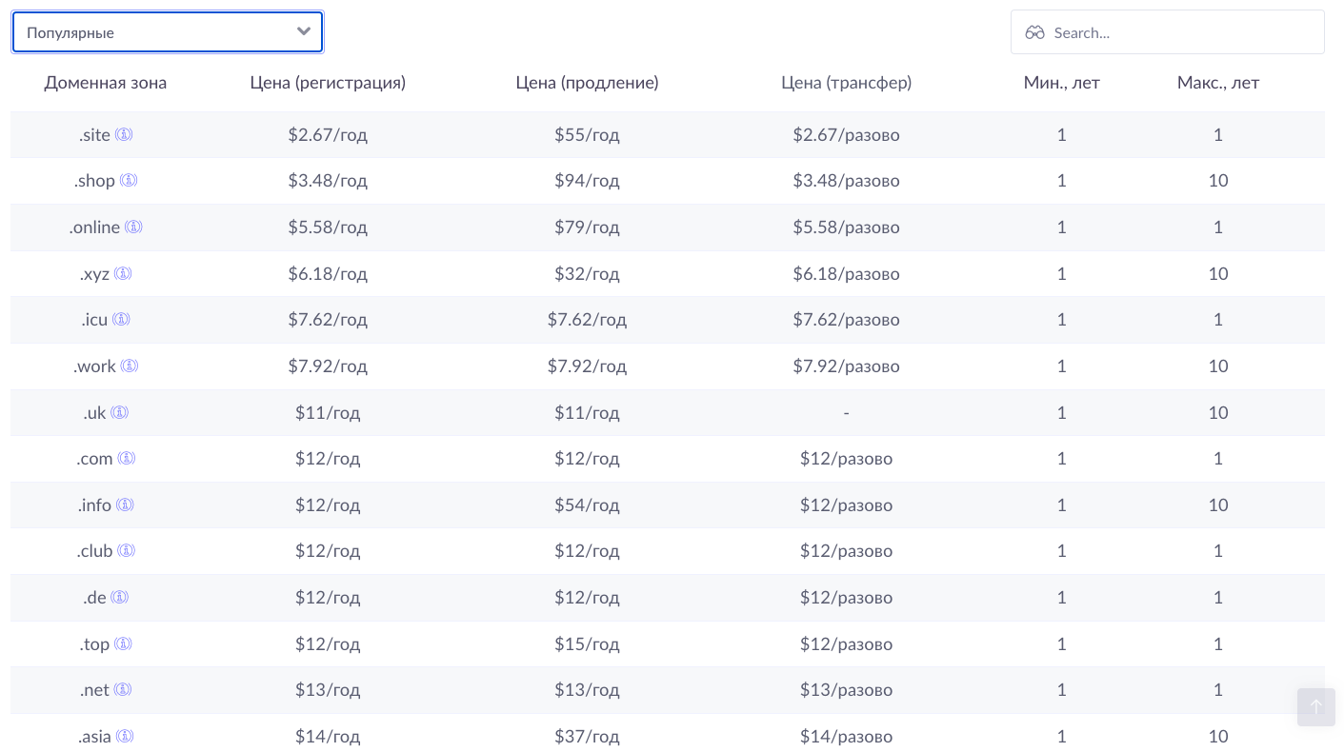Open info icon next to .work
Image resolution: width=1344 pixels, height=752 pixels.
(130, 366)
